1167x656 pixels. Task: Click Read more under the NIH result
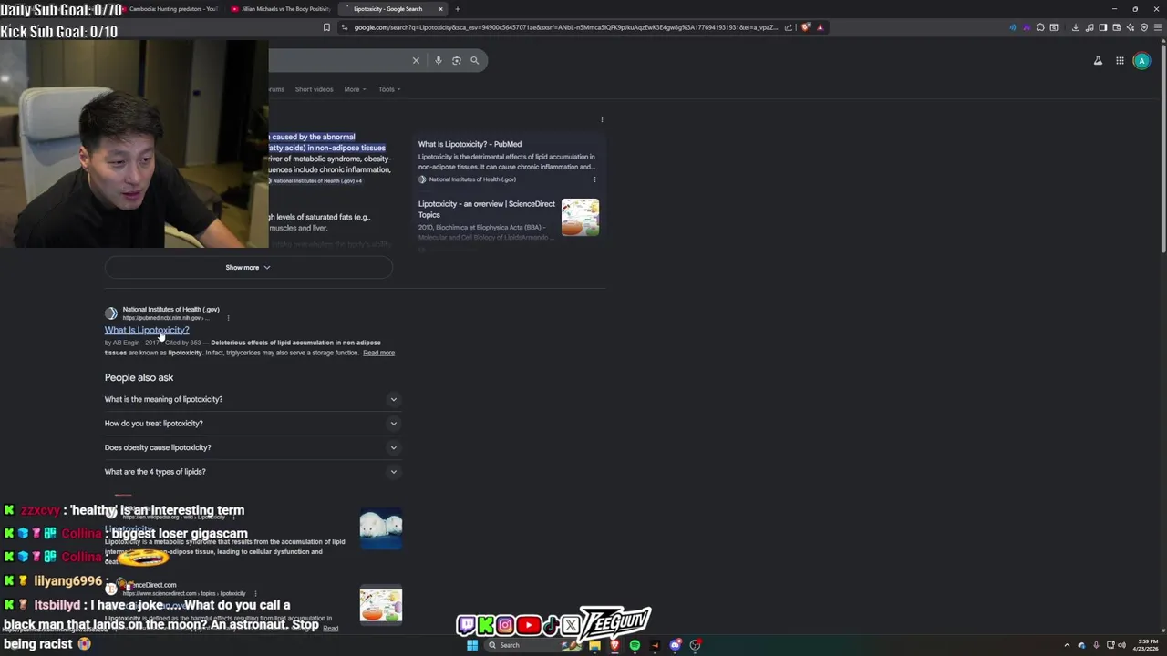tap(378, 353)
